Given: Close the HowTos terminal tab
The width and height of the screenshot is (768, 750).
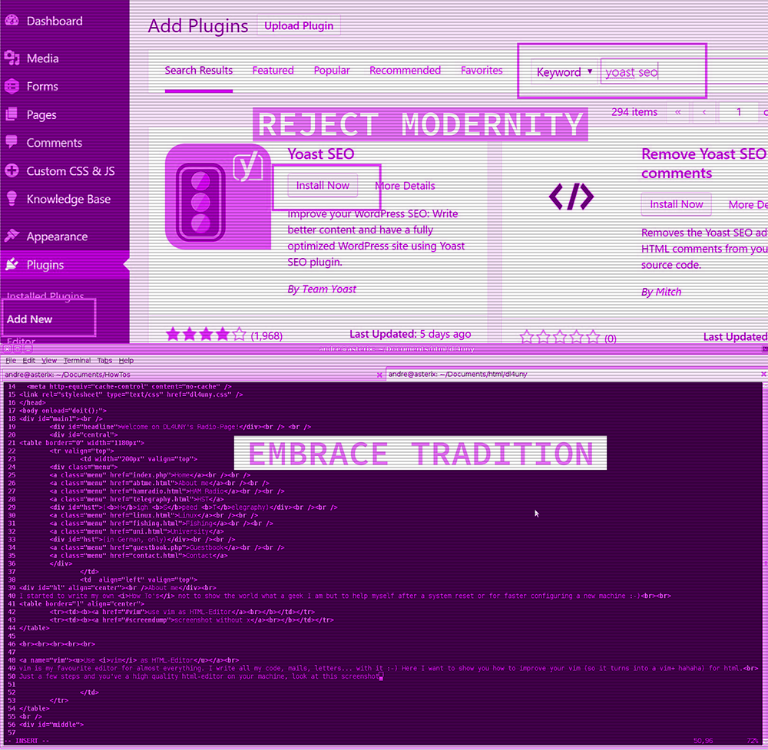Looking at the screenshot, I should [x=379, y=375].
